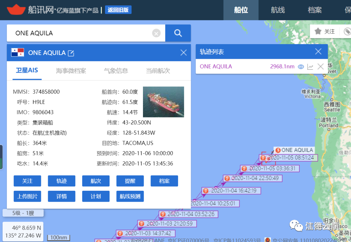The image size is (351, 242).
Task: Click the ONE AQUILA search input field
Action: click(86, 33)
